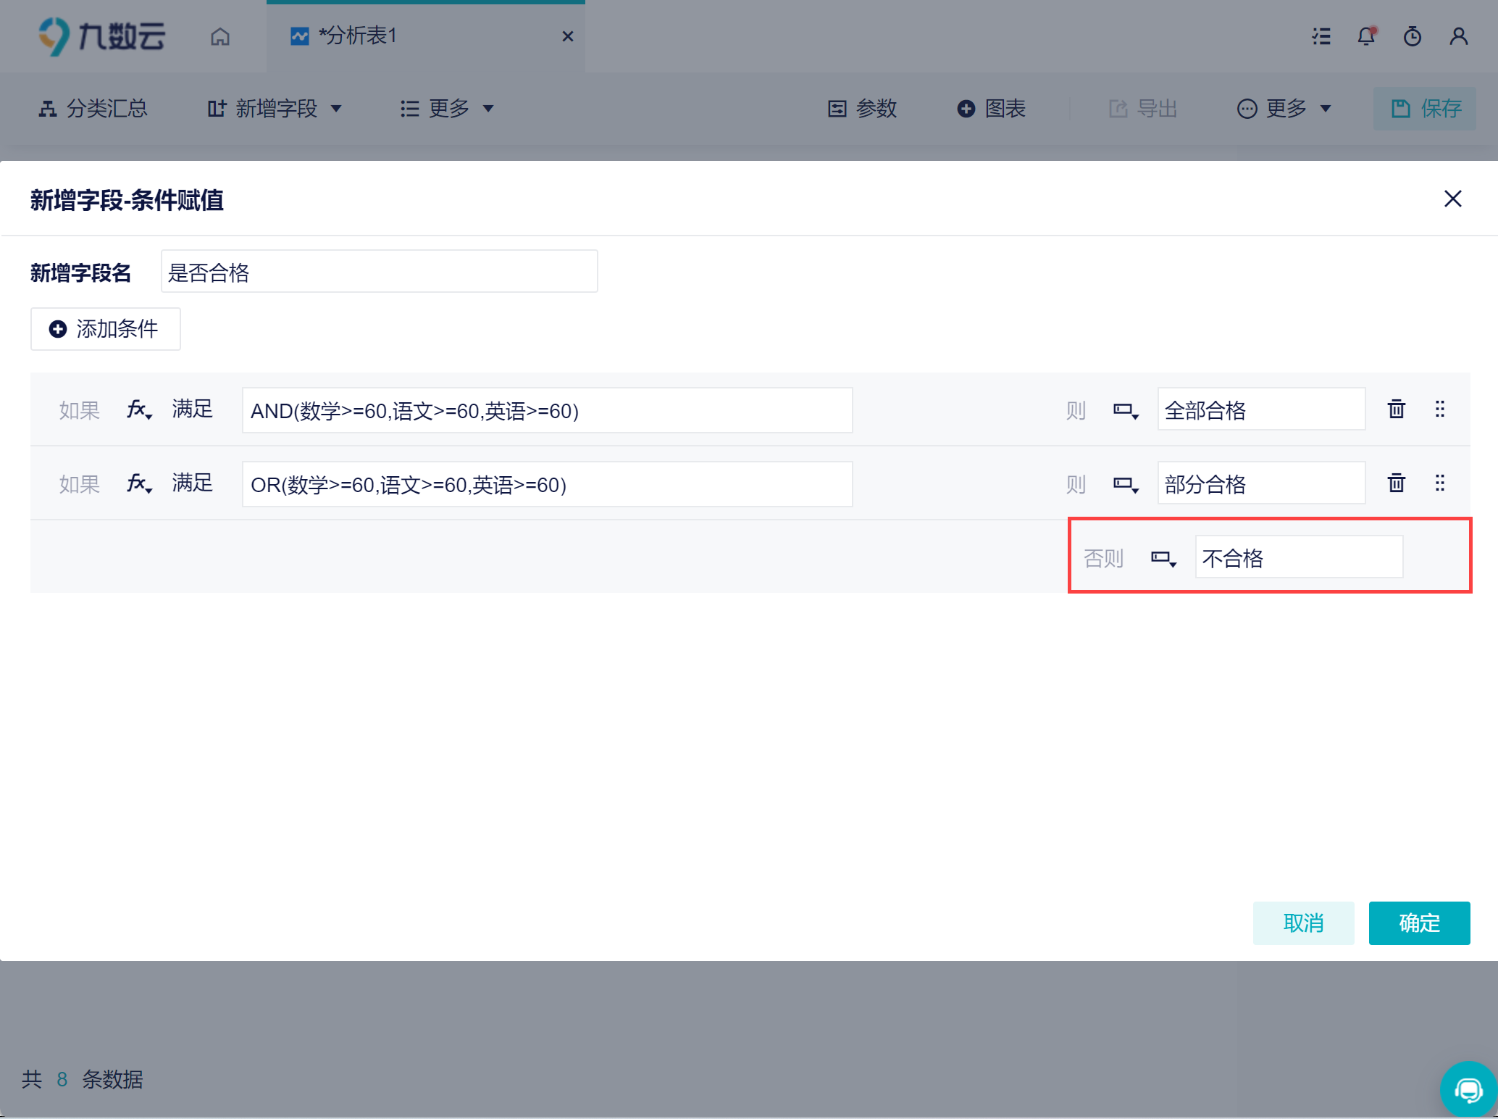Screen dimensions: 1498x1119
Task: Delete the AND condition row
Action: coord(1396,409)
